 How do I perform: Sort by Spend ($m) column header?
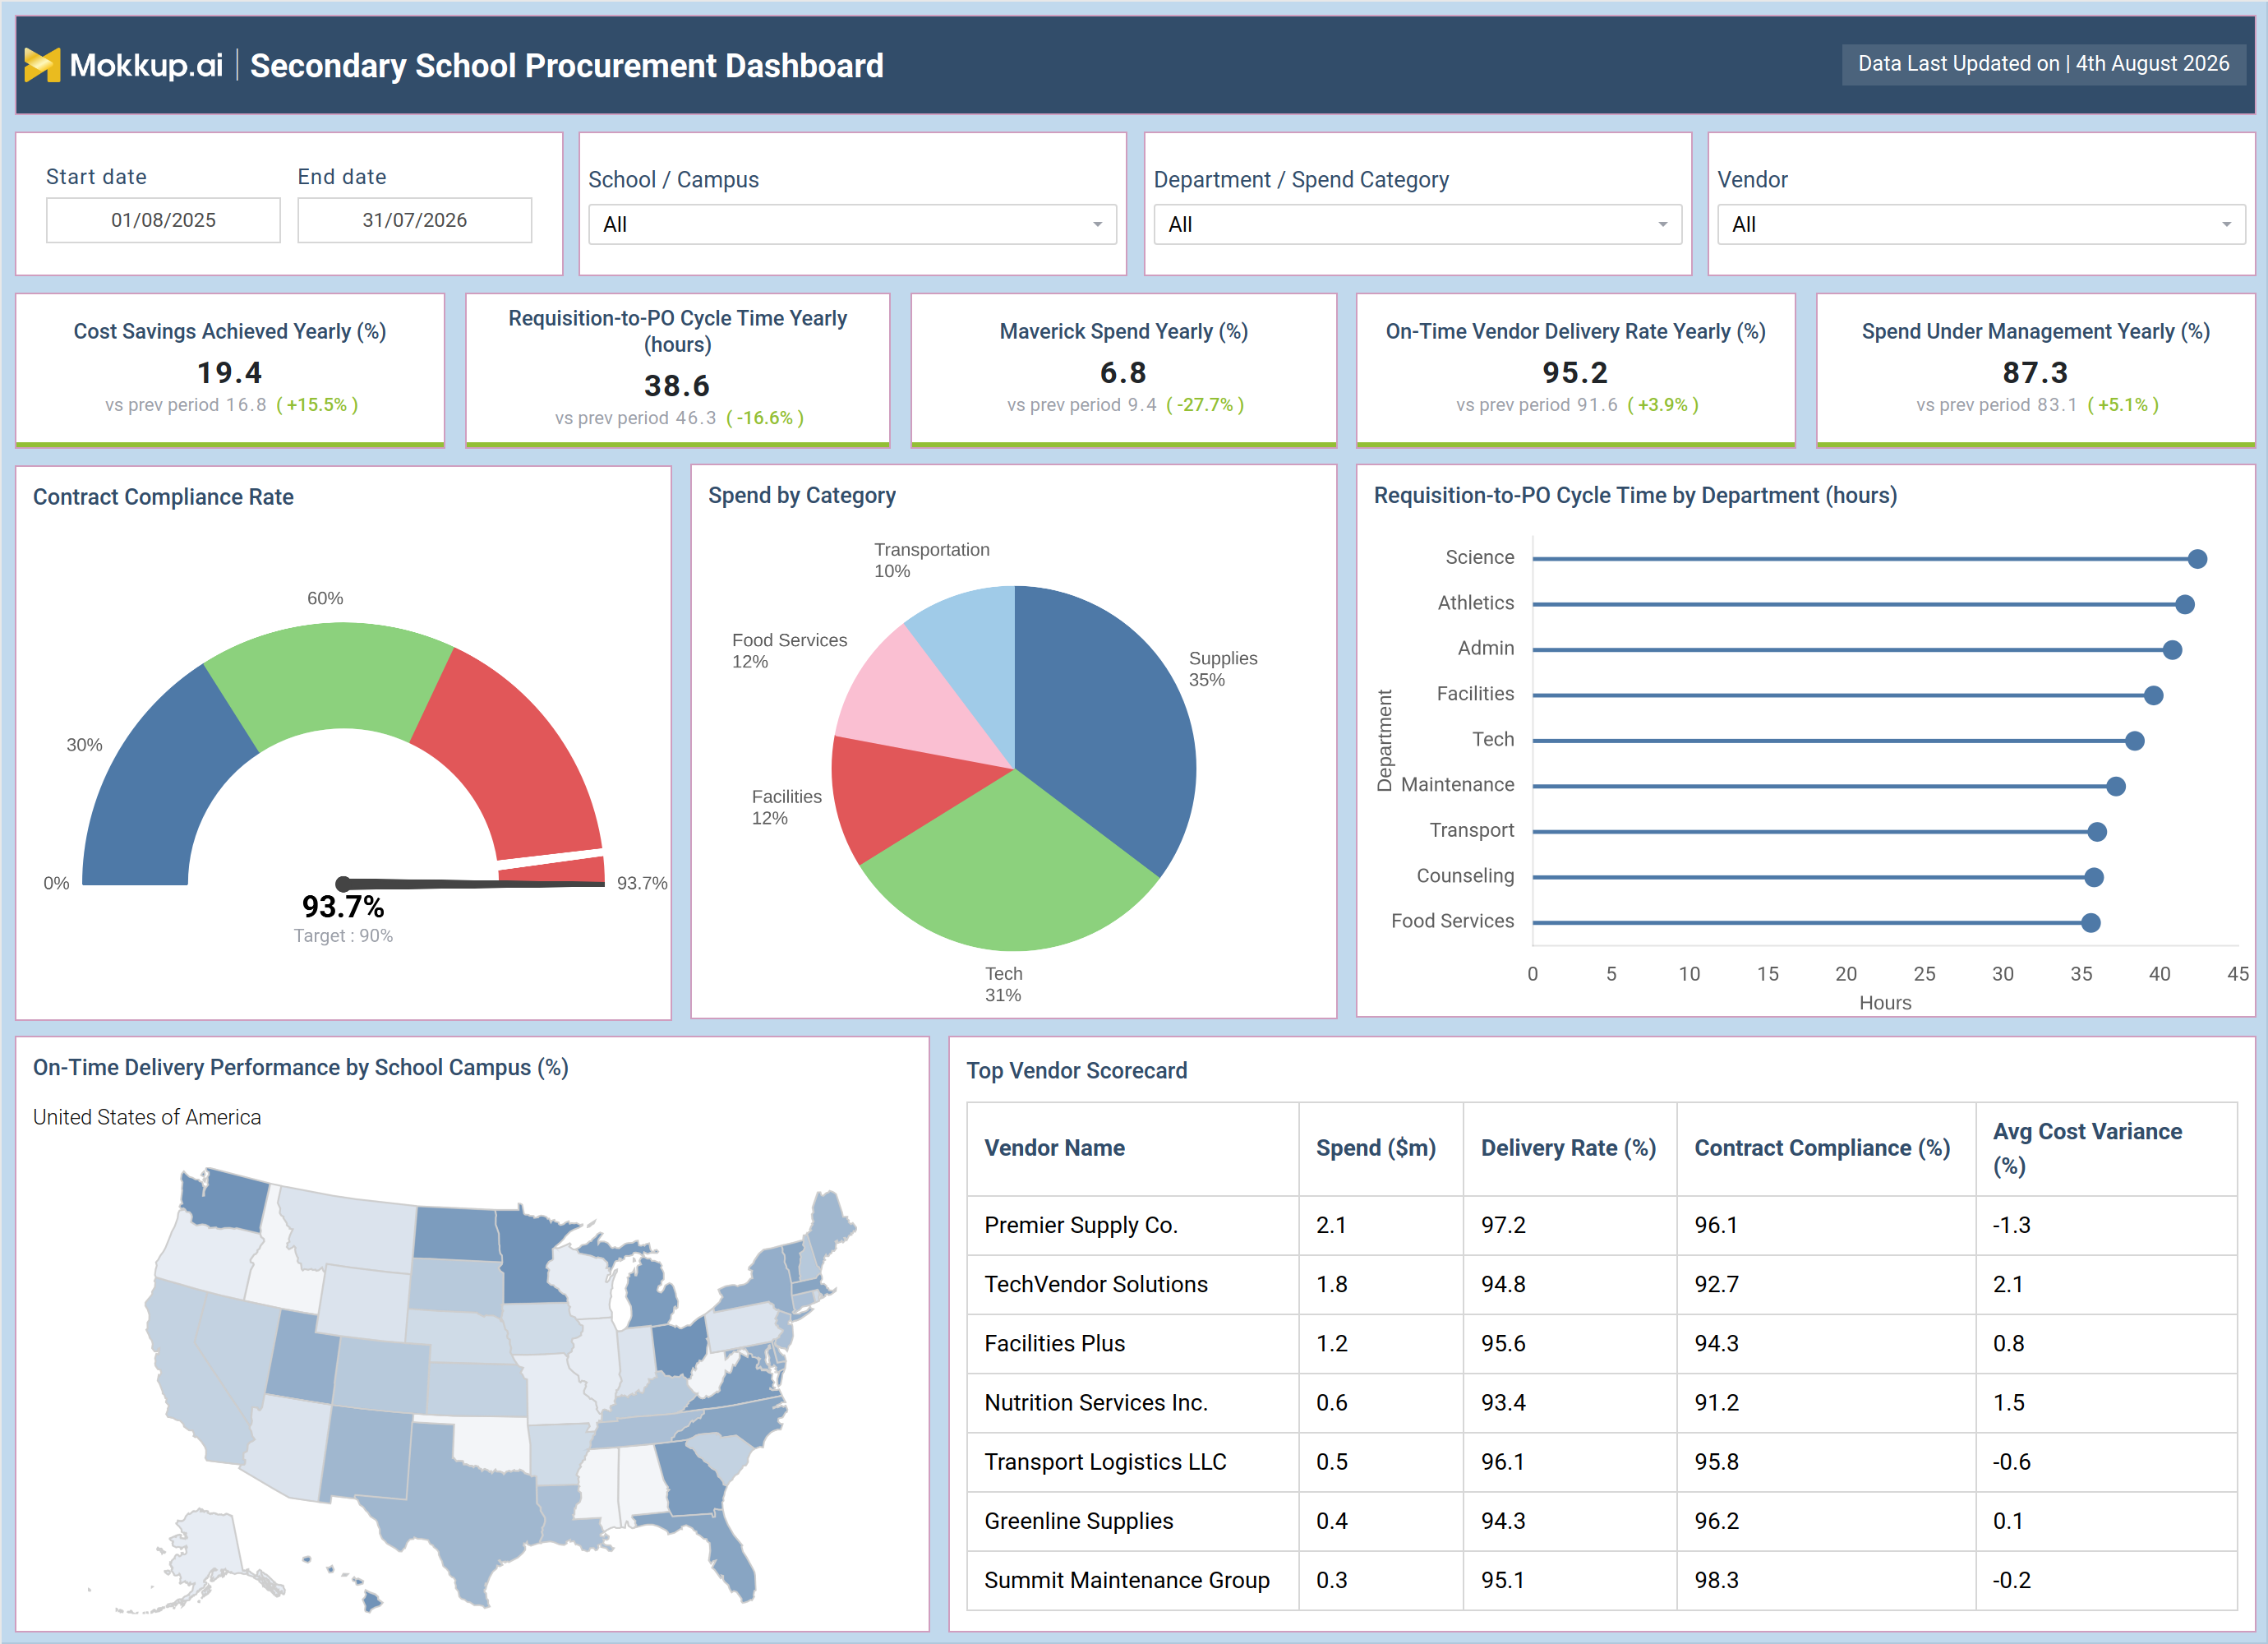(1375, 1148)
